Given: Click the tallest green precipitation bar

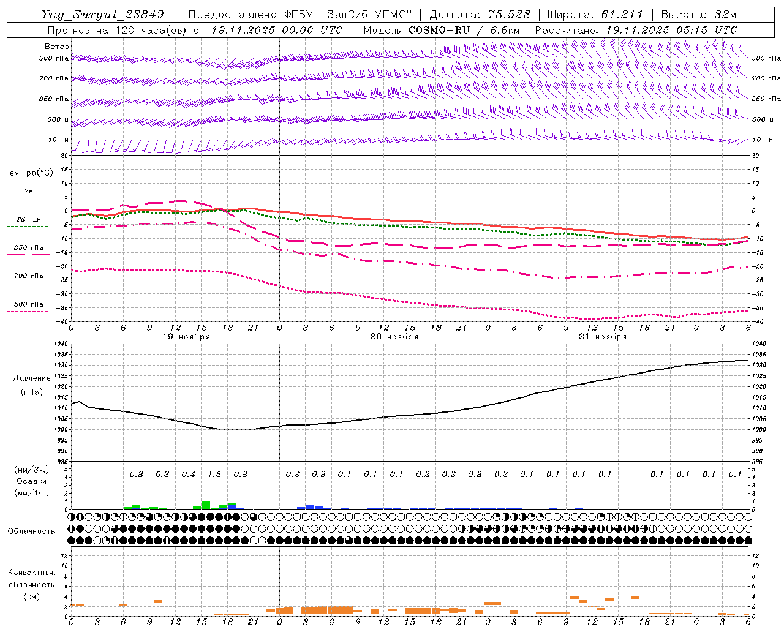Looking at the screenshot, I should [206, 505].
